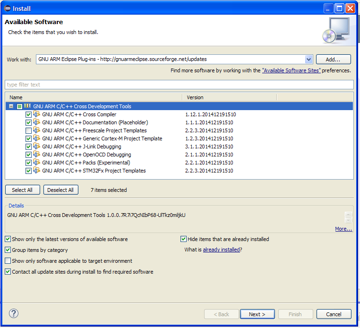Screen dimensions: 360x328
Task: Uncheck GNU ARM C/C++ Cross Compiler
Action: pos(28,114)
